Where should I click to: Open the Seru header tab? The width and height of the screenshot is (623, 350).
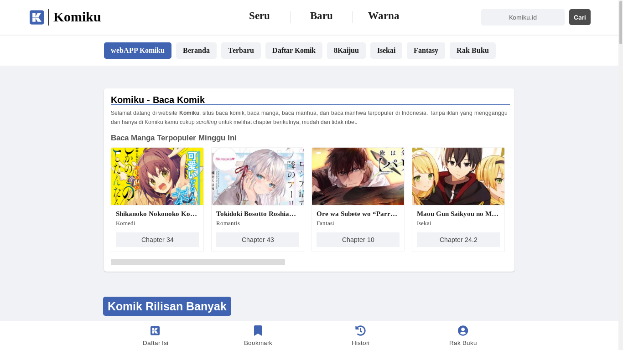[x=259, y=16]
